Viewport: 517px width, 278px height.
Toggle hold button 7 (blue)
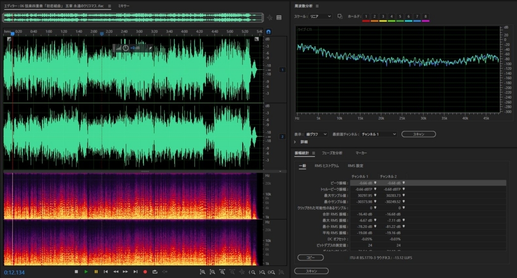tap(417, 17)
